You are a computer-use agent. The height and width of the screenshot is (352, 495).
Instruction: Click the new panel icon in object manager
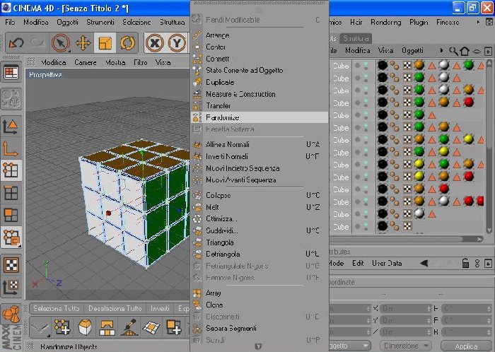click(x=488, y=51)
